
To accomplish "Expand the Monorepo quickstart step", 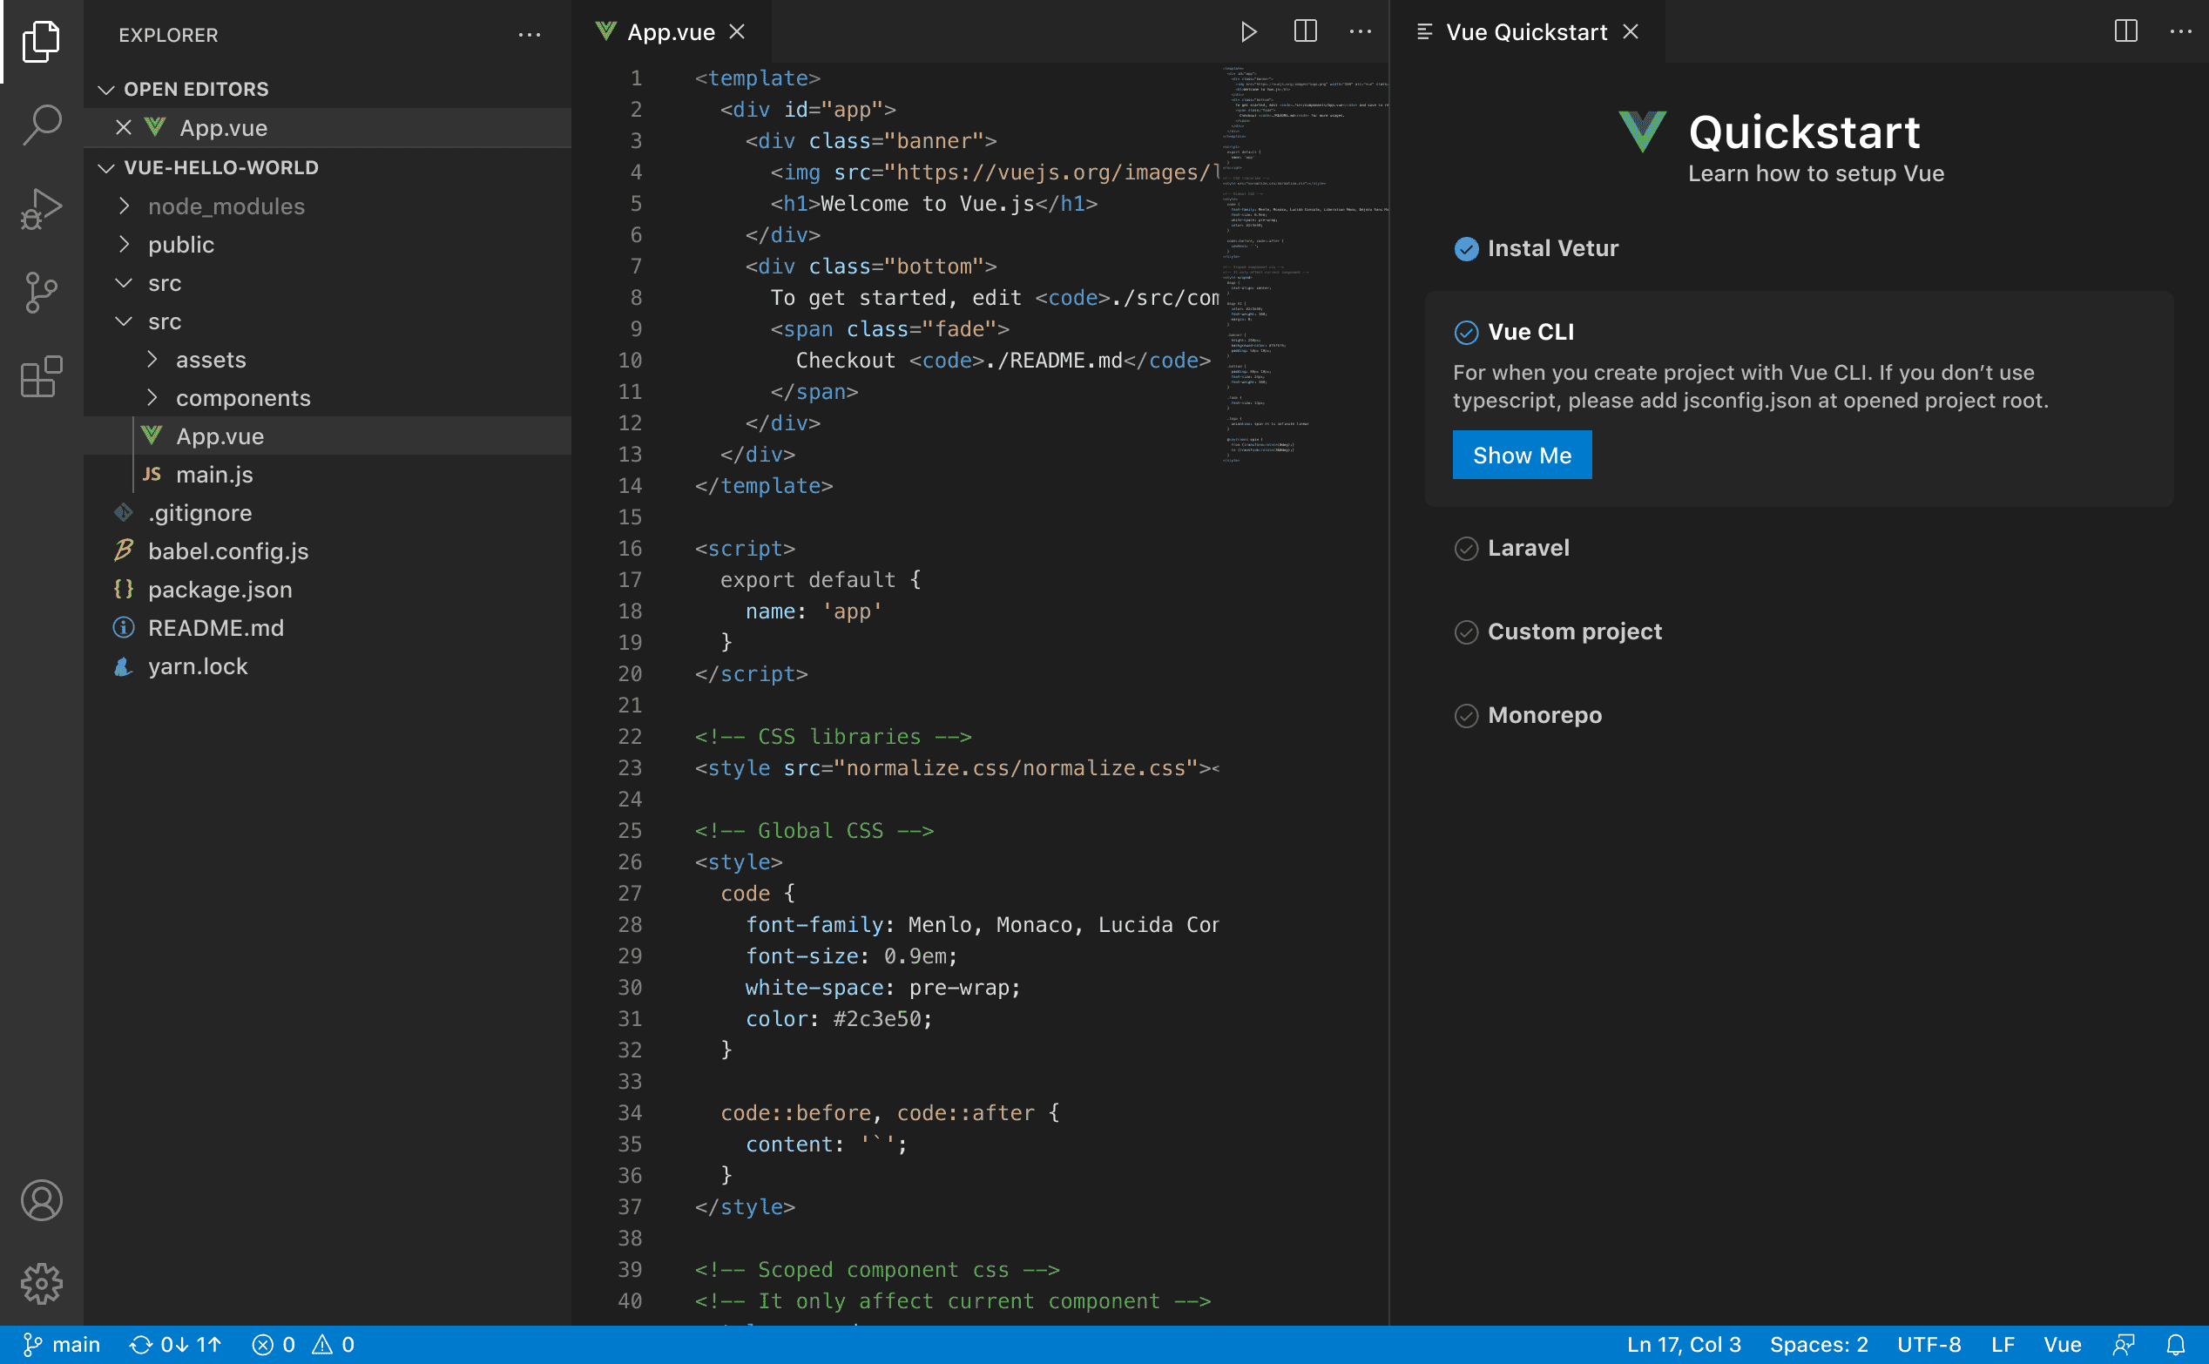I will pyautogui.click(x=1544, y=716).
